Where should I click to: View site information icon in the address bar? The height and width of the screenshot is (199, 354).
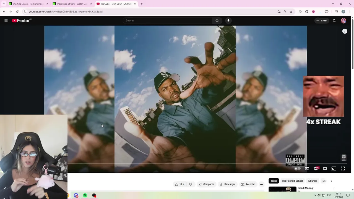pyautogui.click(x=25, y=12)
